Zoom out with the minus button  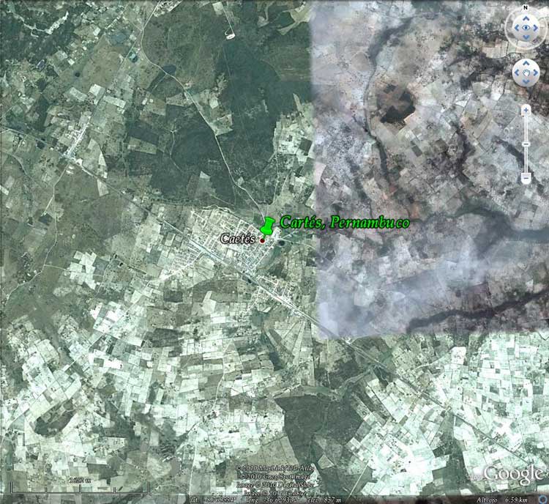(x=526, y=178)
